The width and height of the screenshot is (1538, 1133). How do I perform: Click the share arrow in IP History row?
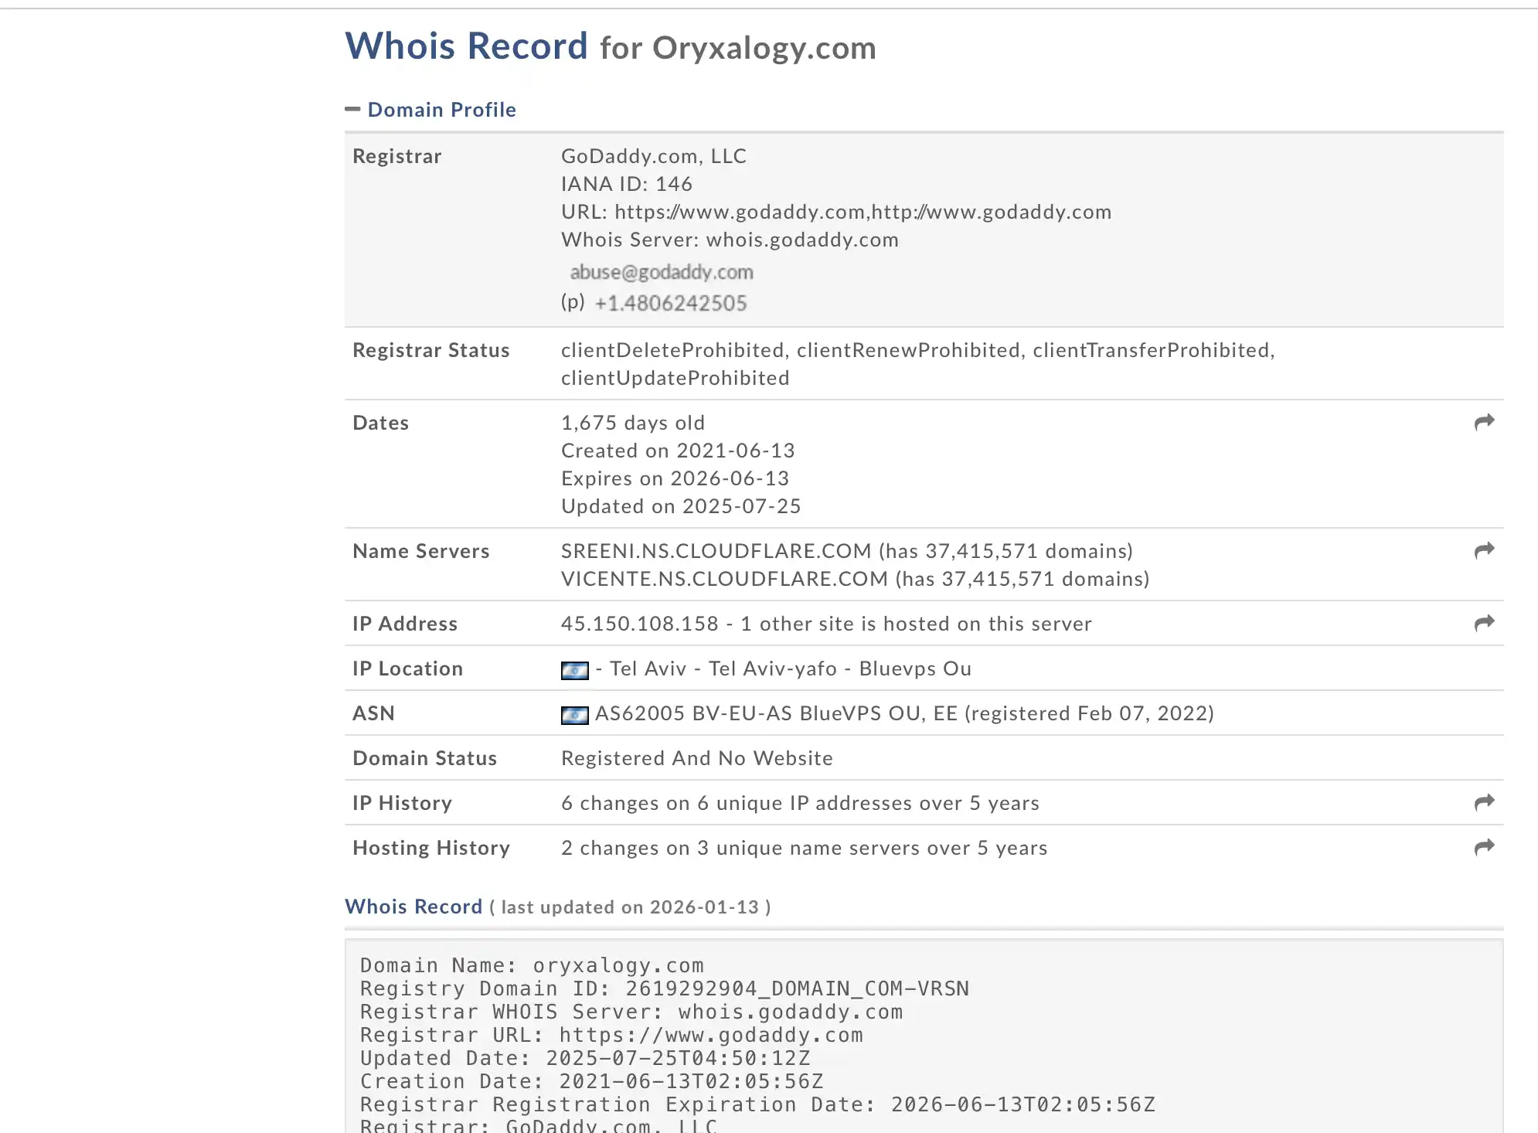point(1484,802)
